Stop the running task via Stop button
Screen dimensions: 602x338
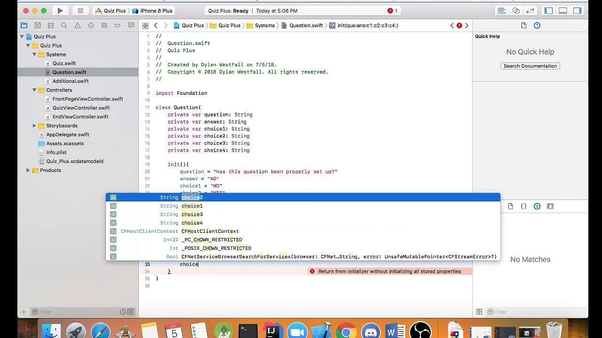(x=80, y=10)
